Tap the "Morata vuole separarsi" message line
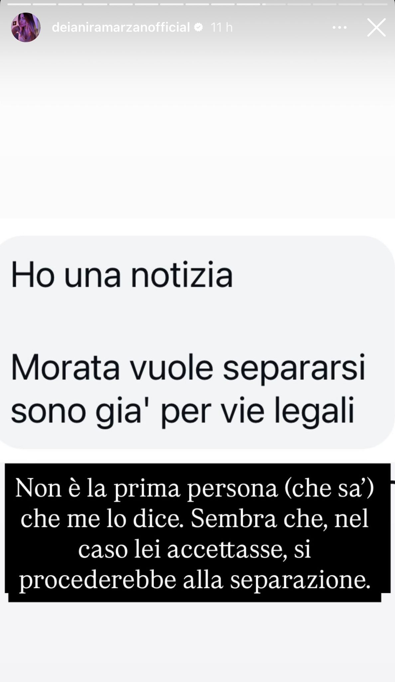The width and height of the screenshot is (395, 682). (188, 369)
